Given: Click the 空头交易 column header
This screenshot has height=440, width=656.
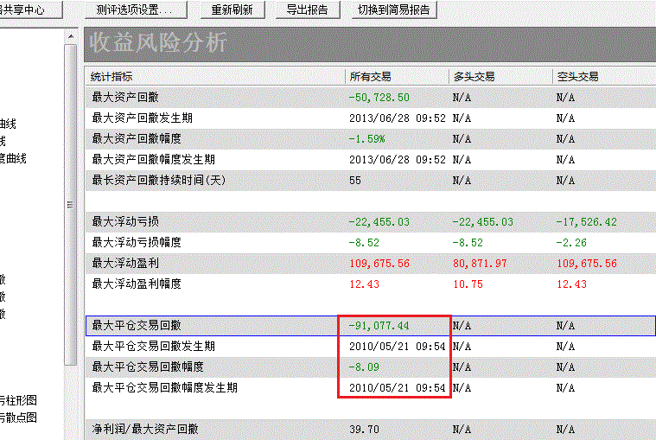Looking at the screenshot, I should pyautogui.click(x=577, y=77).
